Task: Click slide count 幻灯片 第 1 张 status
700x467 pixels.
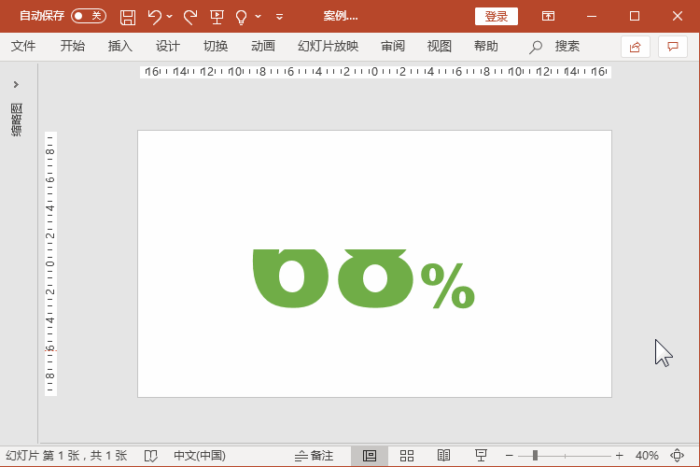Action: pyautogui.click(x=66, y=456)
